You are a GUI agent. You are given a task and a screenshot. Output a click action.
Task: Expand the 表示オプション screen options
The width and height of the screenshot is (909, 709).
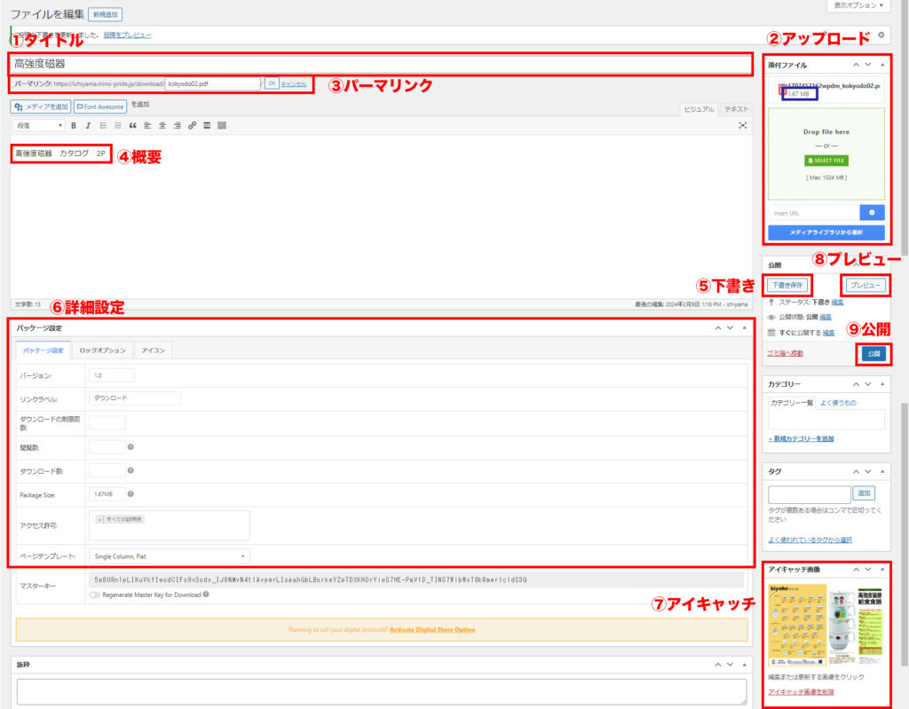point(858,5)
